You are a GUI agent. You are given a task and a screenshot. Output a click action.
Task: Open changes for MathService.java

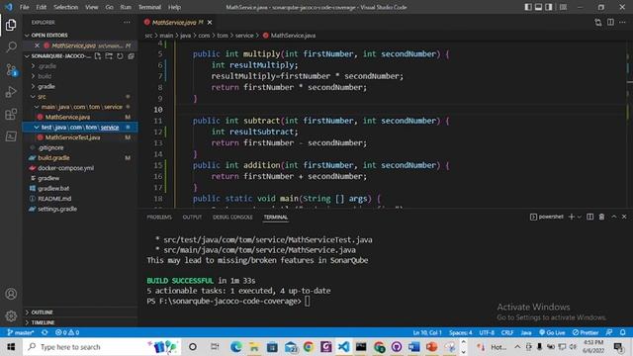[597, 23]
